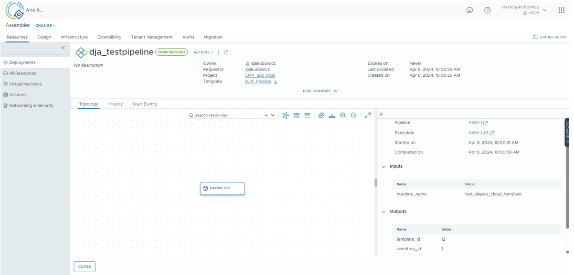
Task: Open the Tenant Management tab
Action: click(152, 37)
